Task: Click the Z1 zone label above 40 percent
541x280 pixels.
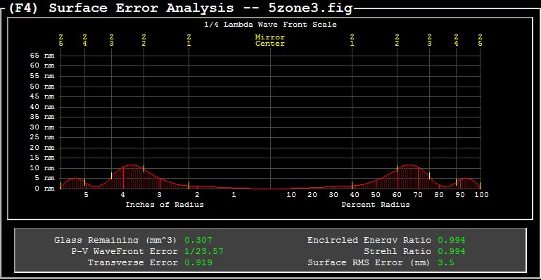Action: pyautogui.click(x=352, y=40)
